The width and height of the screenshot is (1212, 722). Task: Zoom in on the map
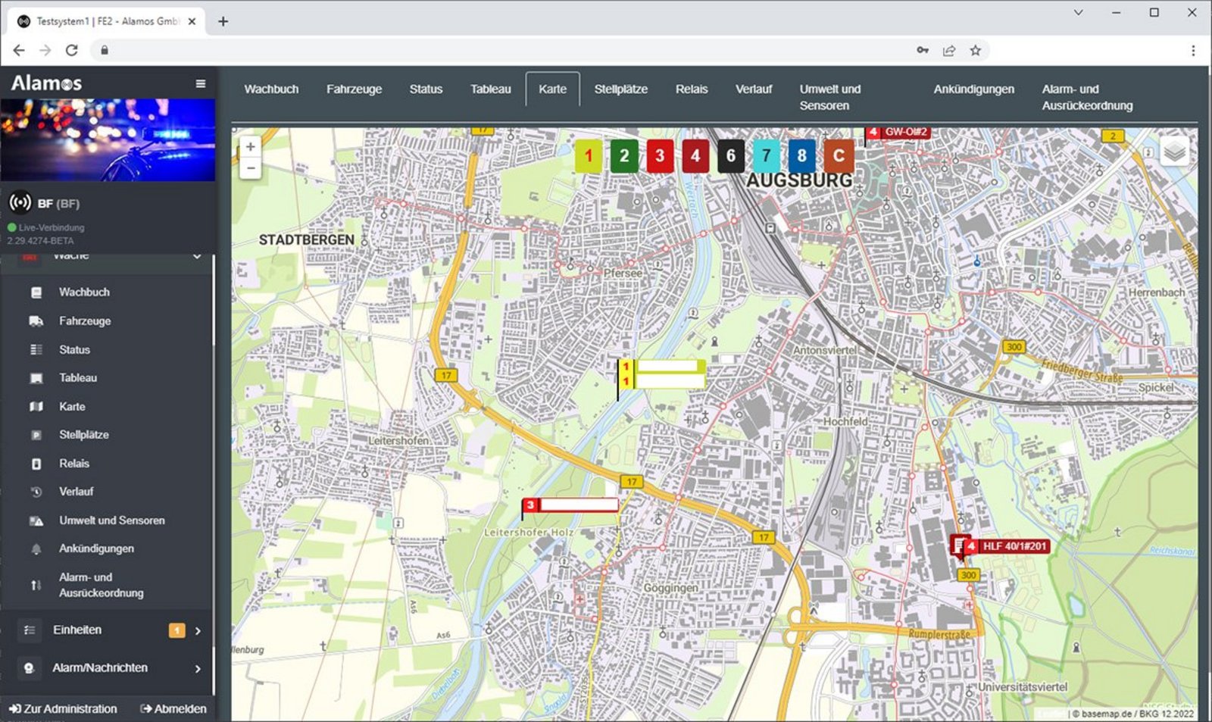[x=250, y=147]
